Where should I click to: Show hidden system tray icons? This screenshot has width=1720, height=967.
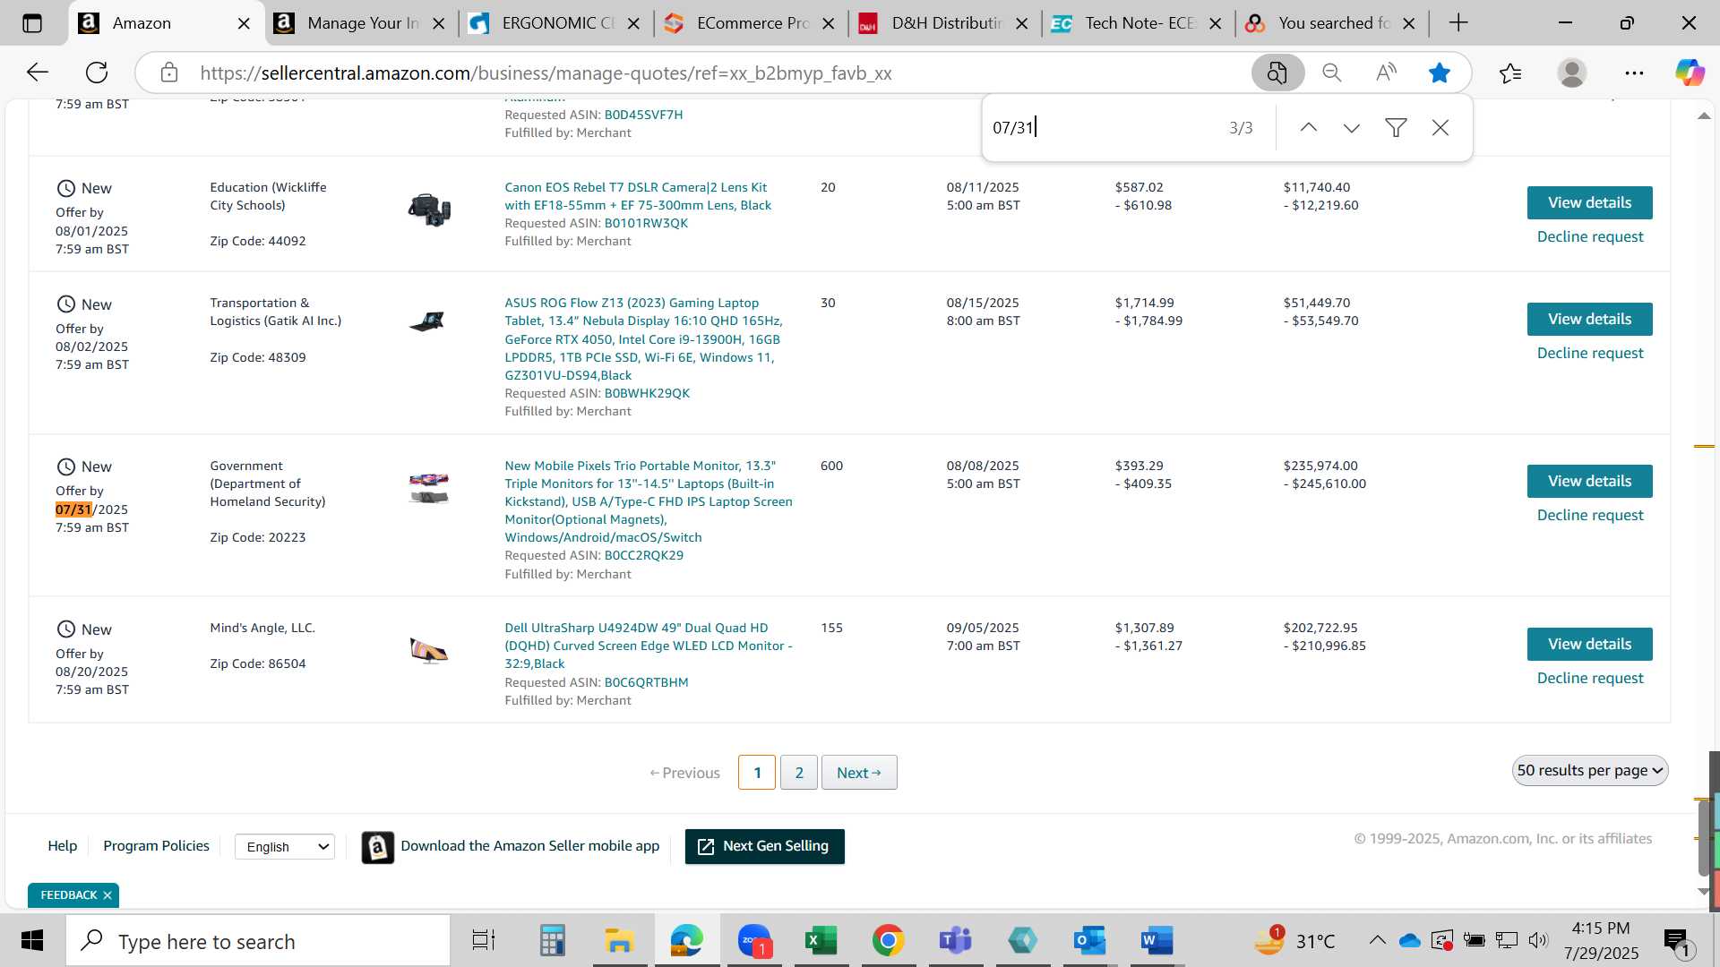(1378, 940)
